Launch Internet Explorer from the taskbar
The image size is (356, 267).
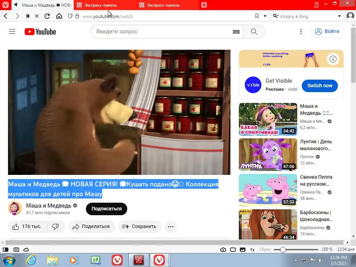click(x=31, y=260)
